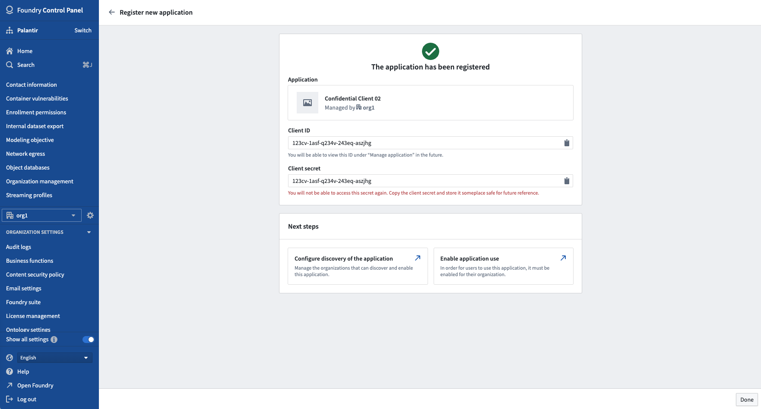
Task: Click the globe language icon
Action: coord(10,358)
